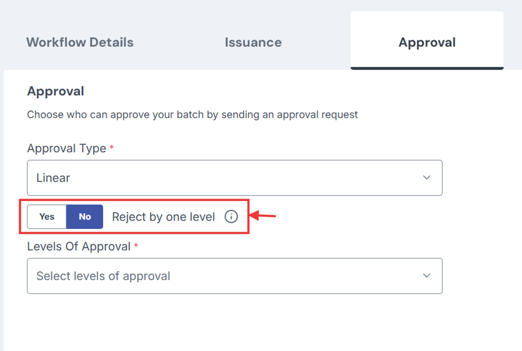
Task: Select No on the reject toggle
Action: (84, 216)
